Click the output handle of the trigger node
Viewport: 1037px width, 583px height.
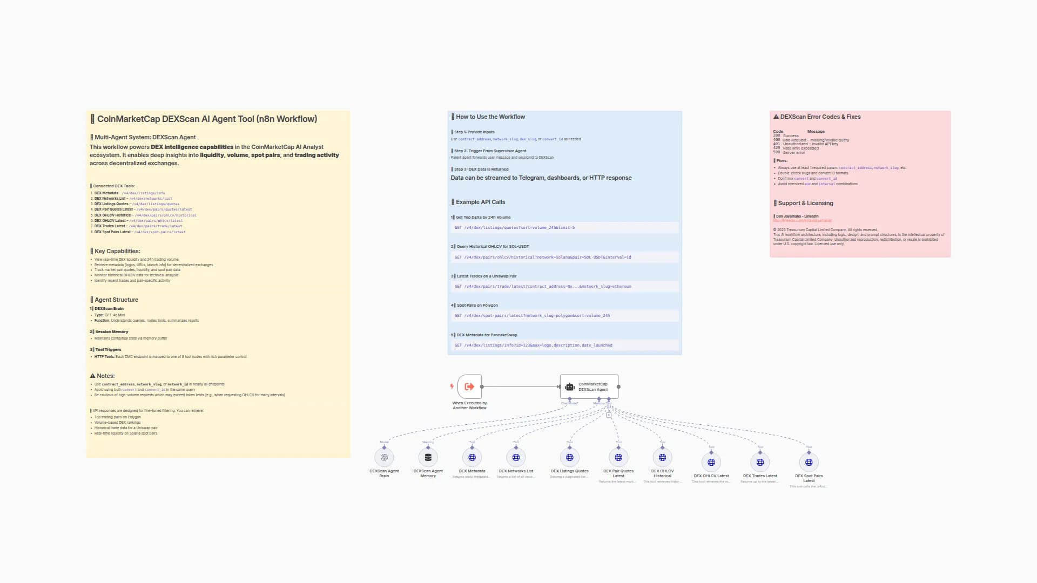482,387
